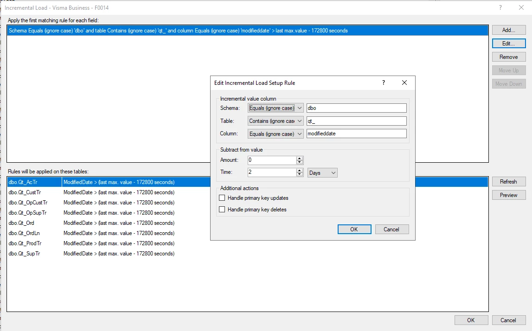The image size is (532, 331).
Task: Increase the Amount value with the up arrow
Action: (x=300, y=158)
